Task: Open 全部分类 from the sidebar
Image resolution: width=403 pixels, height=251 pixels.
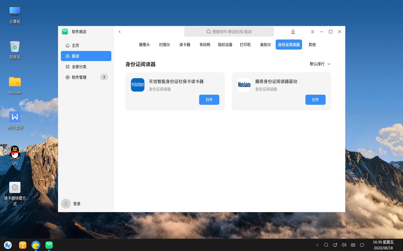Action: pyautogui.click(x=79, y=67)
